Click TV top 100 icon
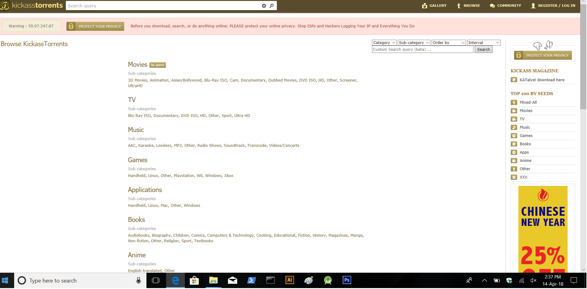 tap(514, 119)
